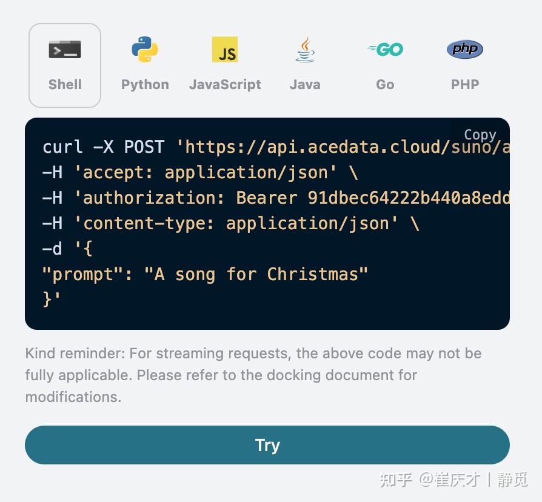Switch to the JavaScript tab label
Image resolution: width=542 pixels, height=502 pixels.
[225, 84]
